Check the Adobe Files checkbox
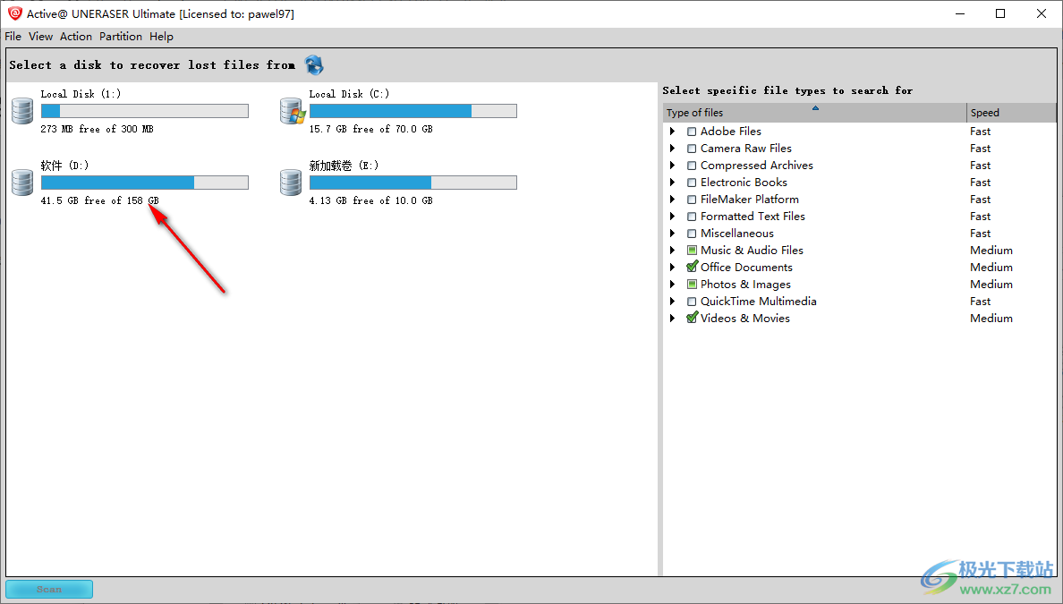The width and height of the screenshot is (1063, 604). pos(692,132)
